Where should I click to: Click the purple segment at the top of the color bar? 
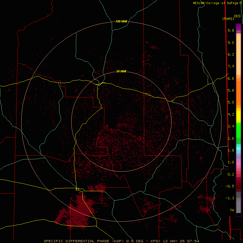pos(238,27)
